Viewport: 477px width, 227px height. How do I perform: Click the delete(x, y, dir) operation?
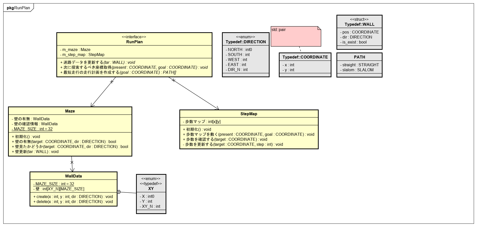pos(73,201)
